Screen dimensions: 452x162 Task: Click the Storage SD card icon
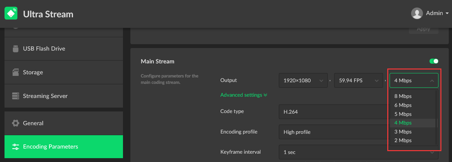(15, 72)
